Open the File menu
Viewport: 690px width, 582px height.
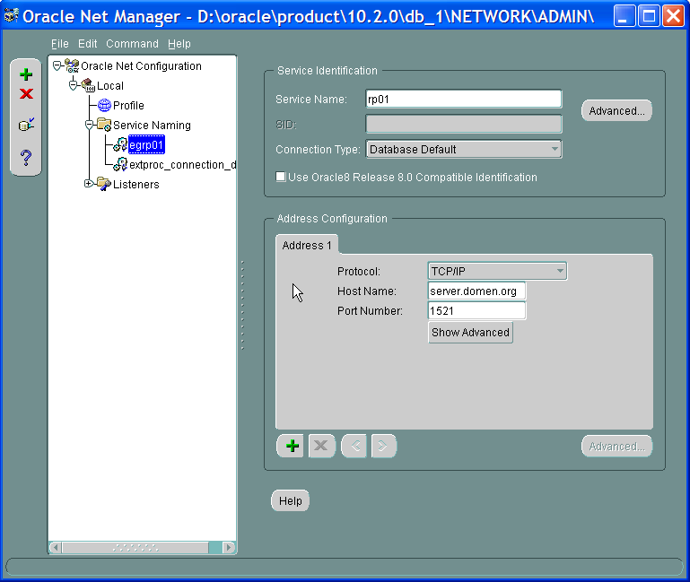[60, 44]
